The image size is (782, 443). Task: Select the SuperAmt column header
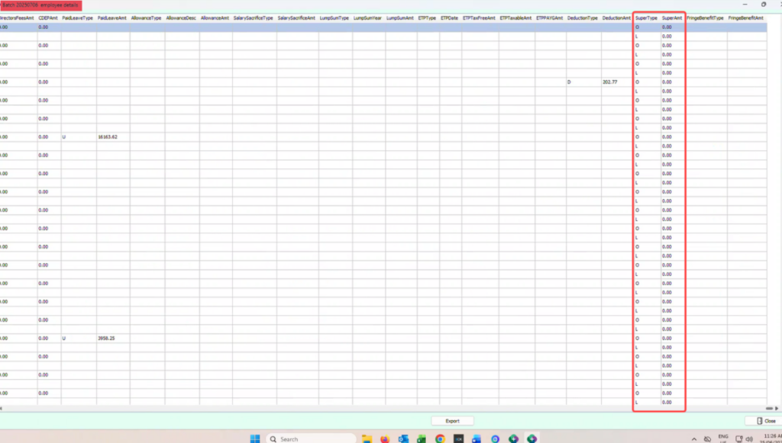(x=672, y=18)
